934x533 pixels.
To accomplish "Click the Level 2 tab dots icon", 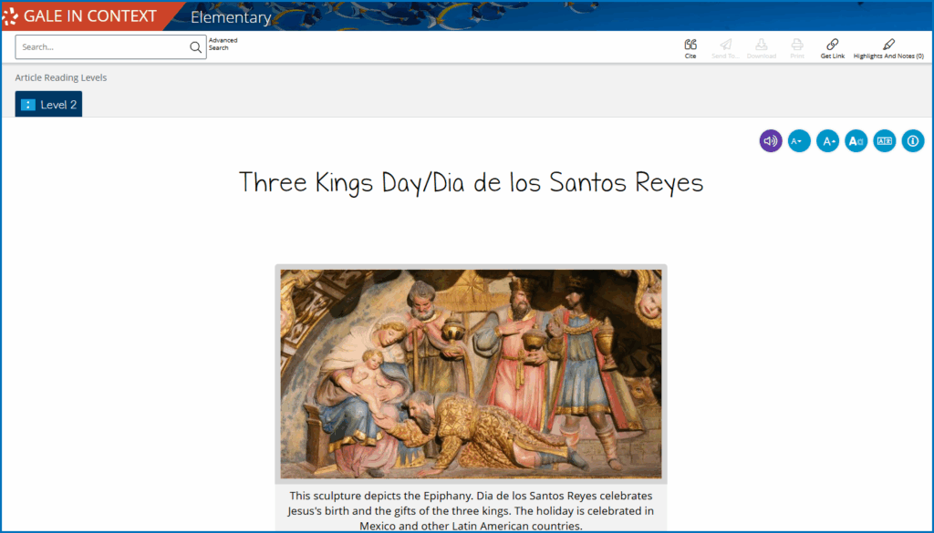I will tap(28, 105).
